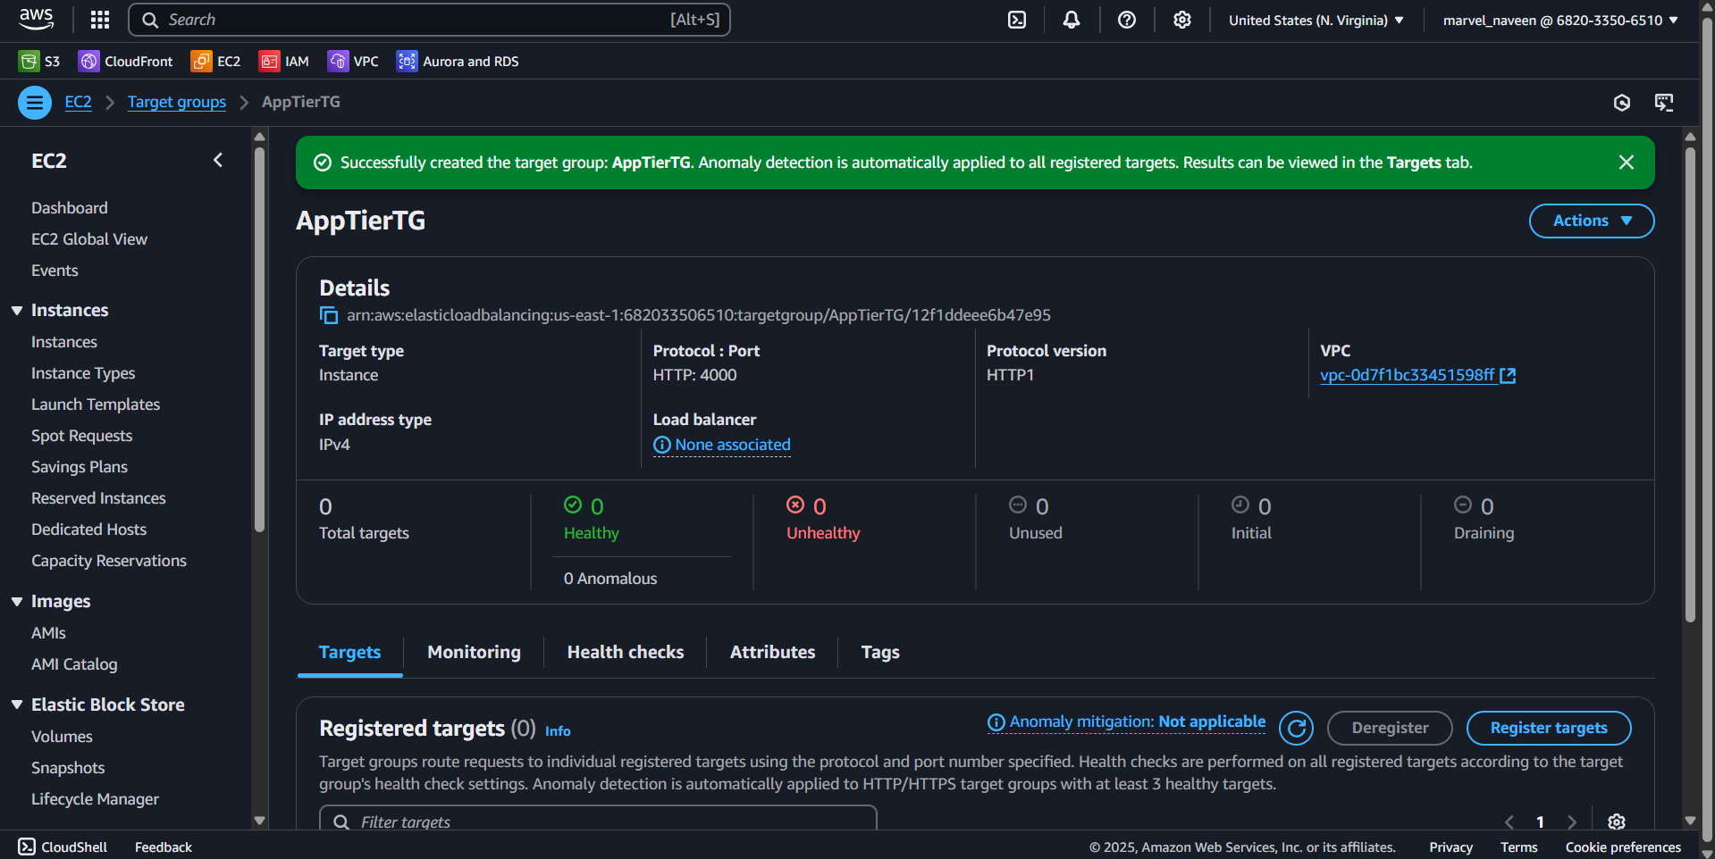Switch to the Monitoring tab
Screen dimensions: 1715x859
tap(474, 653)
